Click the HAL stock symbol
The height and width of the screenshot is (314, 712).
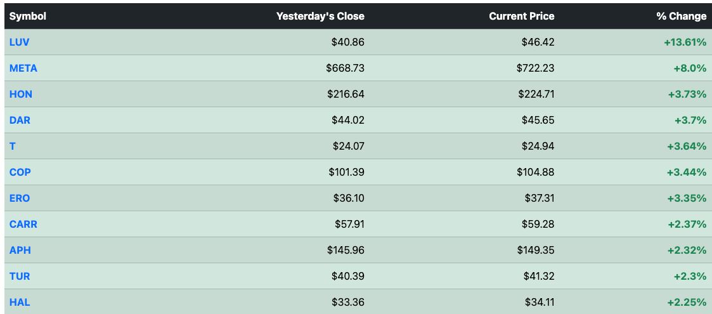(20, 302)
